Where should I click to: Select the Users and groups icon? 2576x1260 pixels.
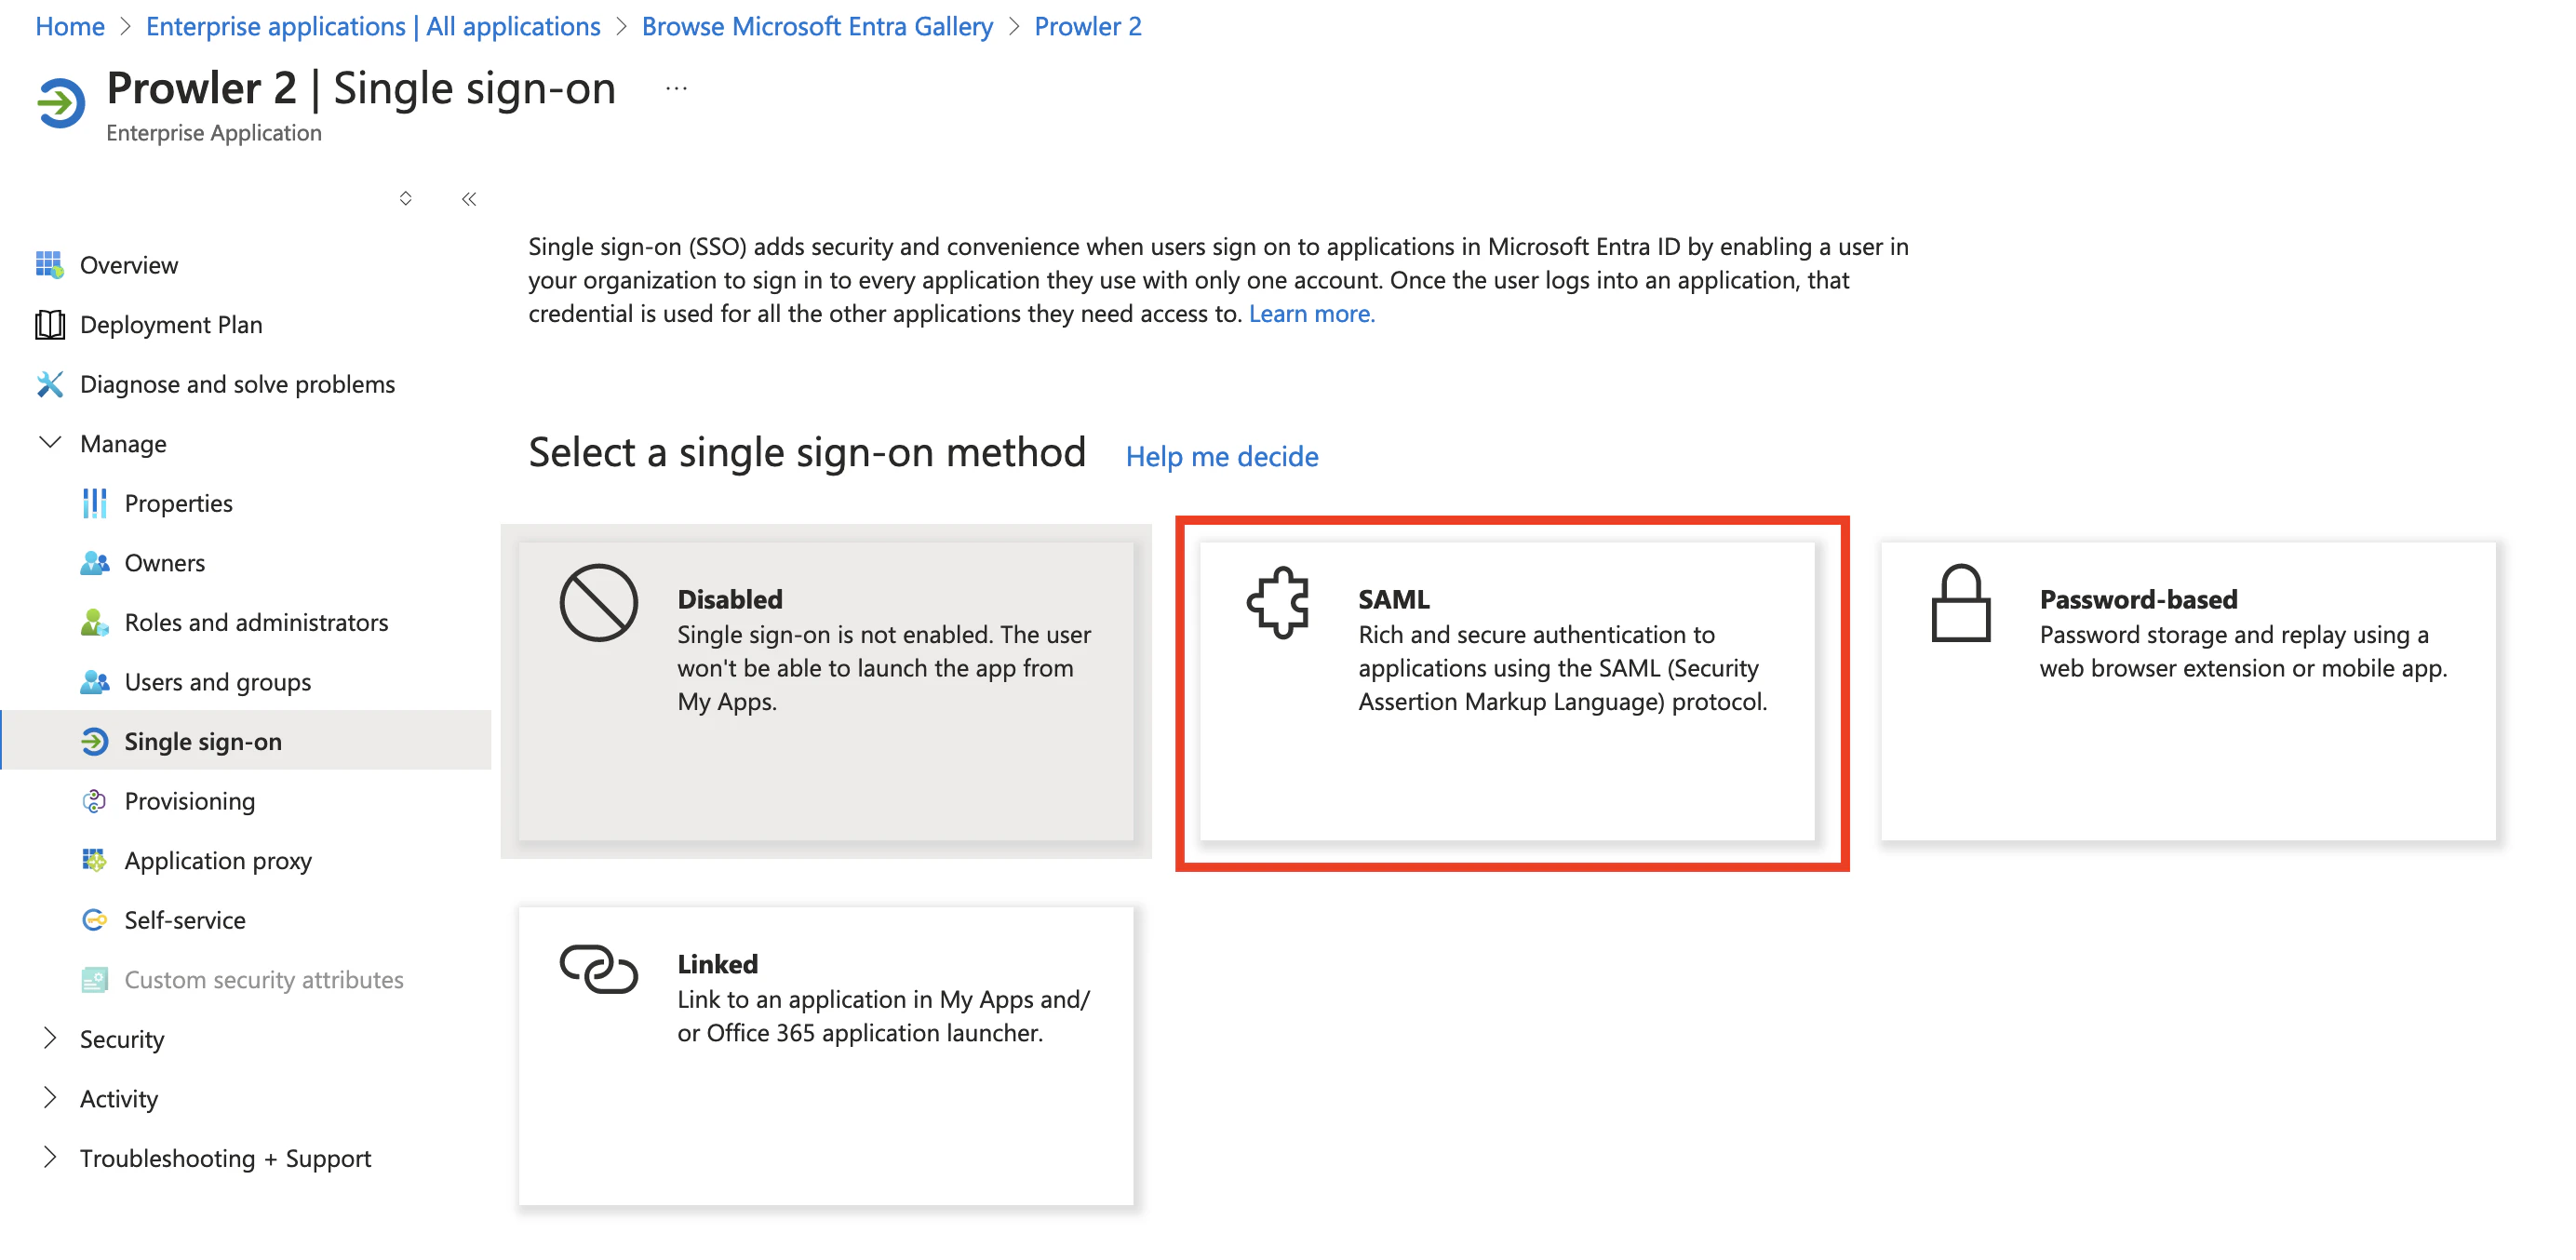tap(94, 682)
